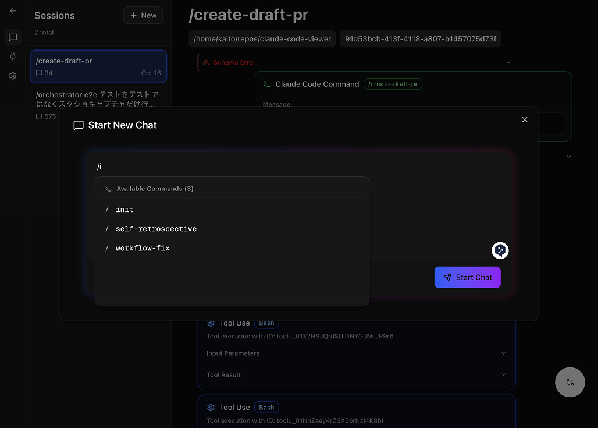Select the init command
This screenshot has width=598, height=428.
[124, 210]
